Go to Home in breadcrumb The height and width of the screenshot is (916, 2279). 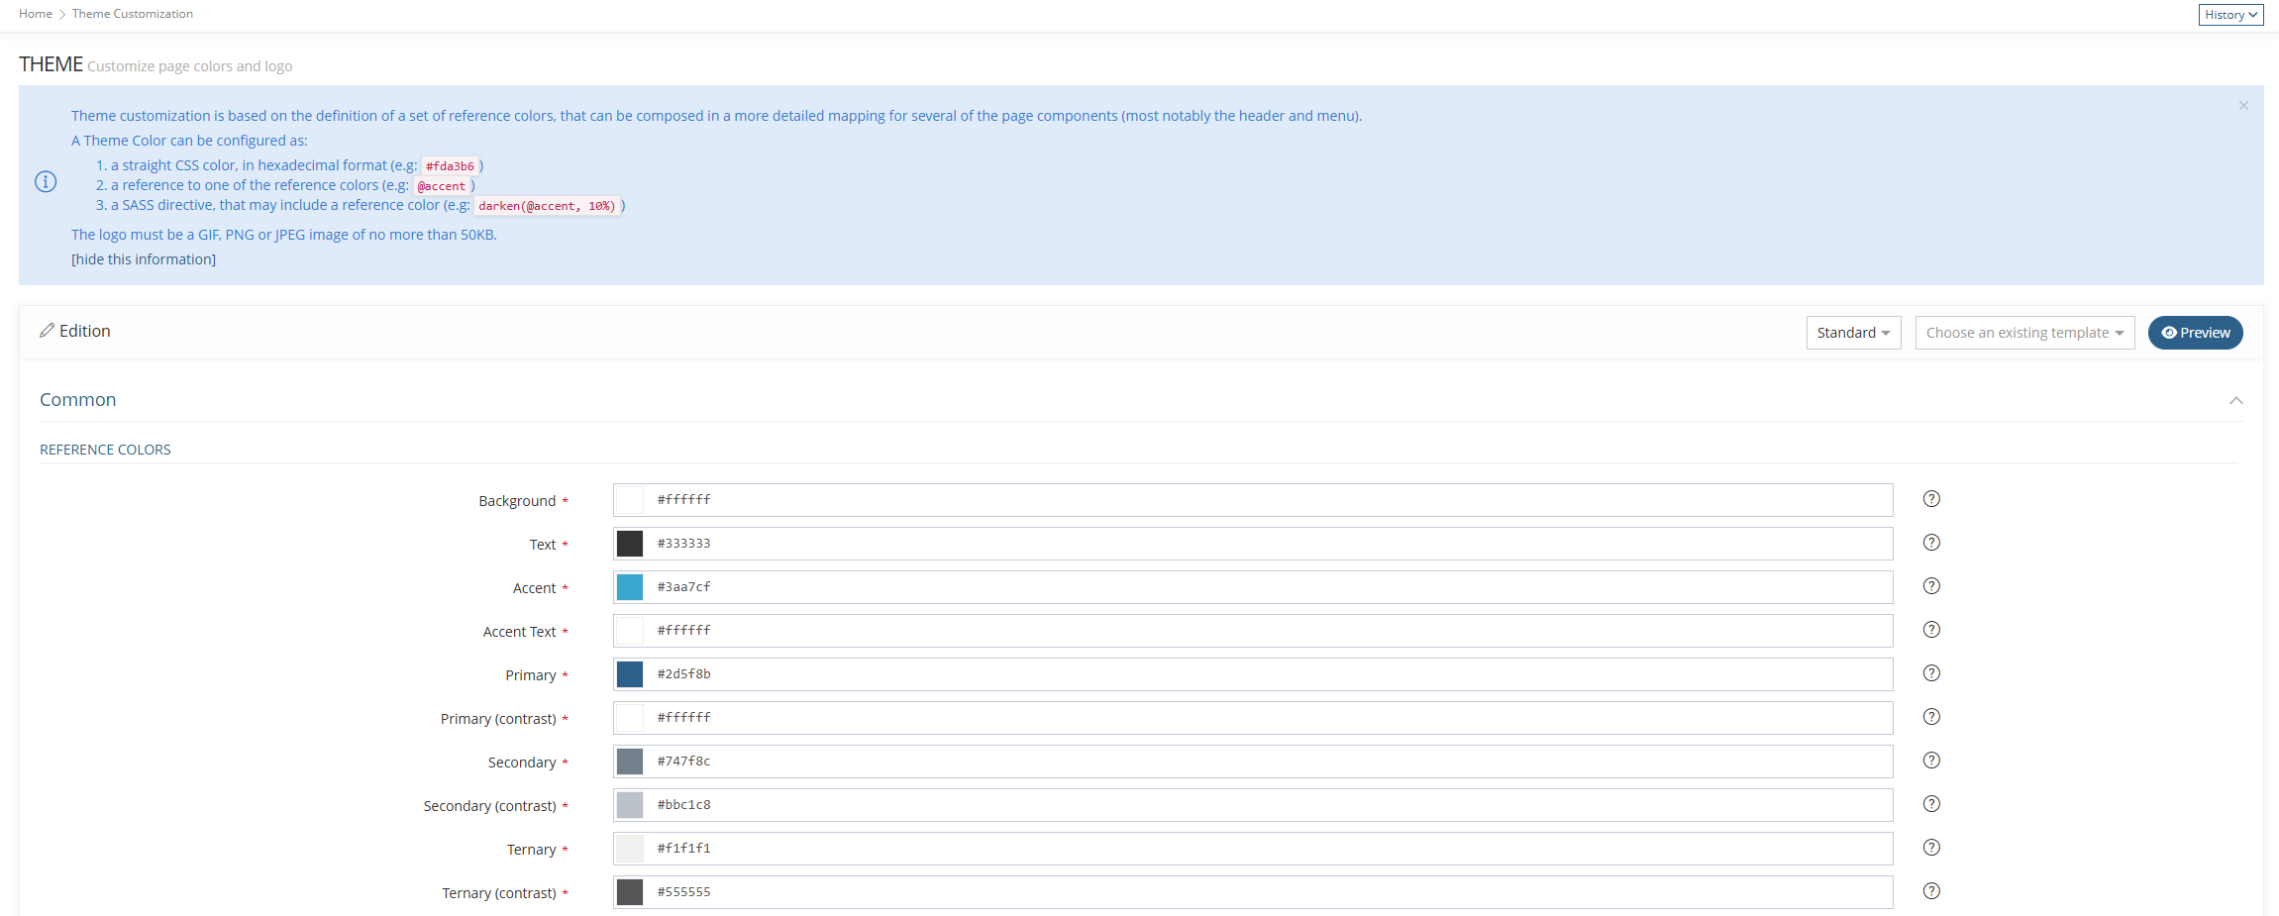tap(36, 14)
